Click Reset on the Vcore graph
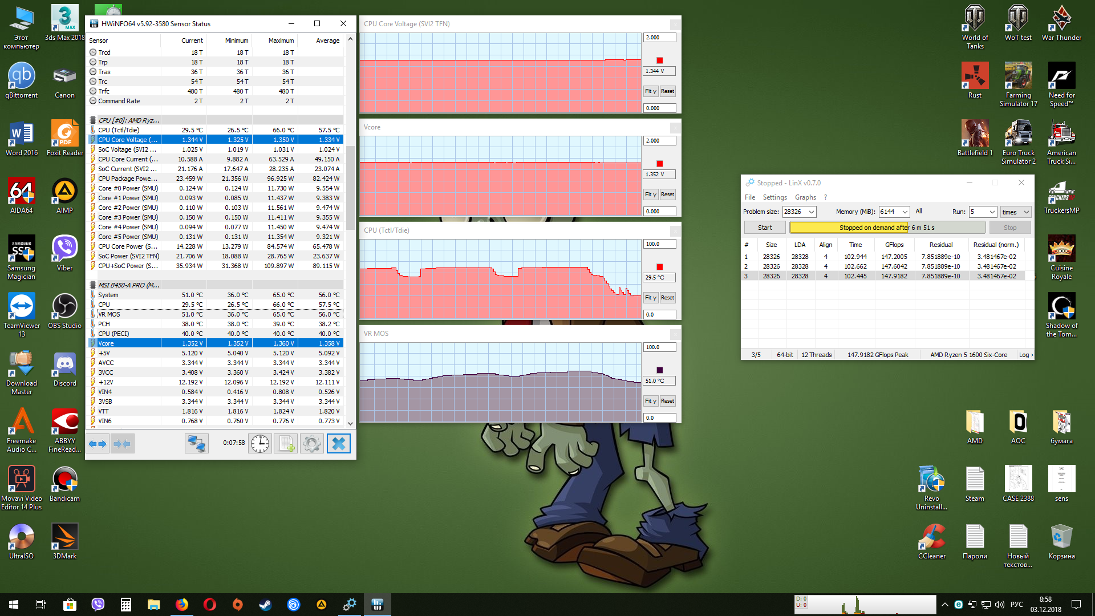Screen dimensions: 1095x616 [x=667, y=194]
